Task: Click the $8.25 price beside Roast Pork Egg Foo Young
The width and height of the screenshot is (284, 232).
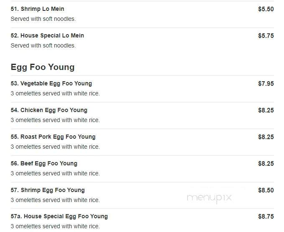Action: 266,137
